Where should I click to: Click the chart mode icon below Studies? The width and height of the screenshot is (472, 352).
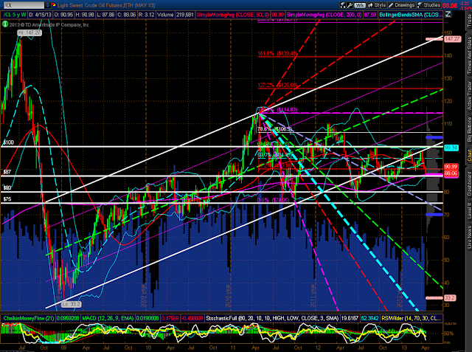448,14
